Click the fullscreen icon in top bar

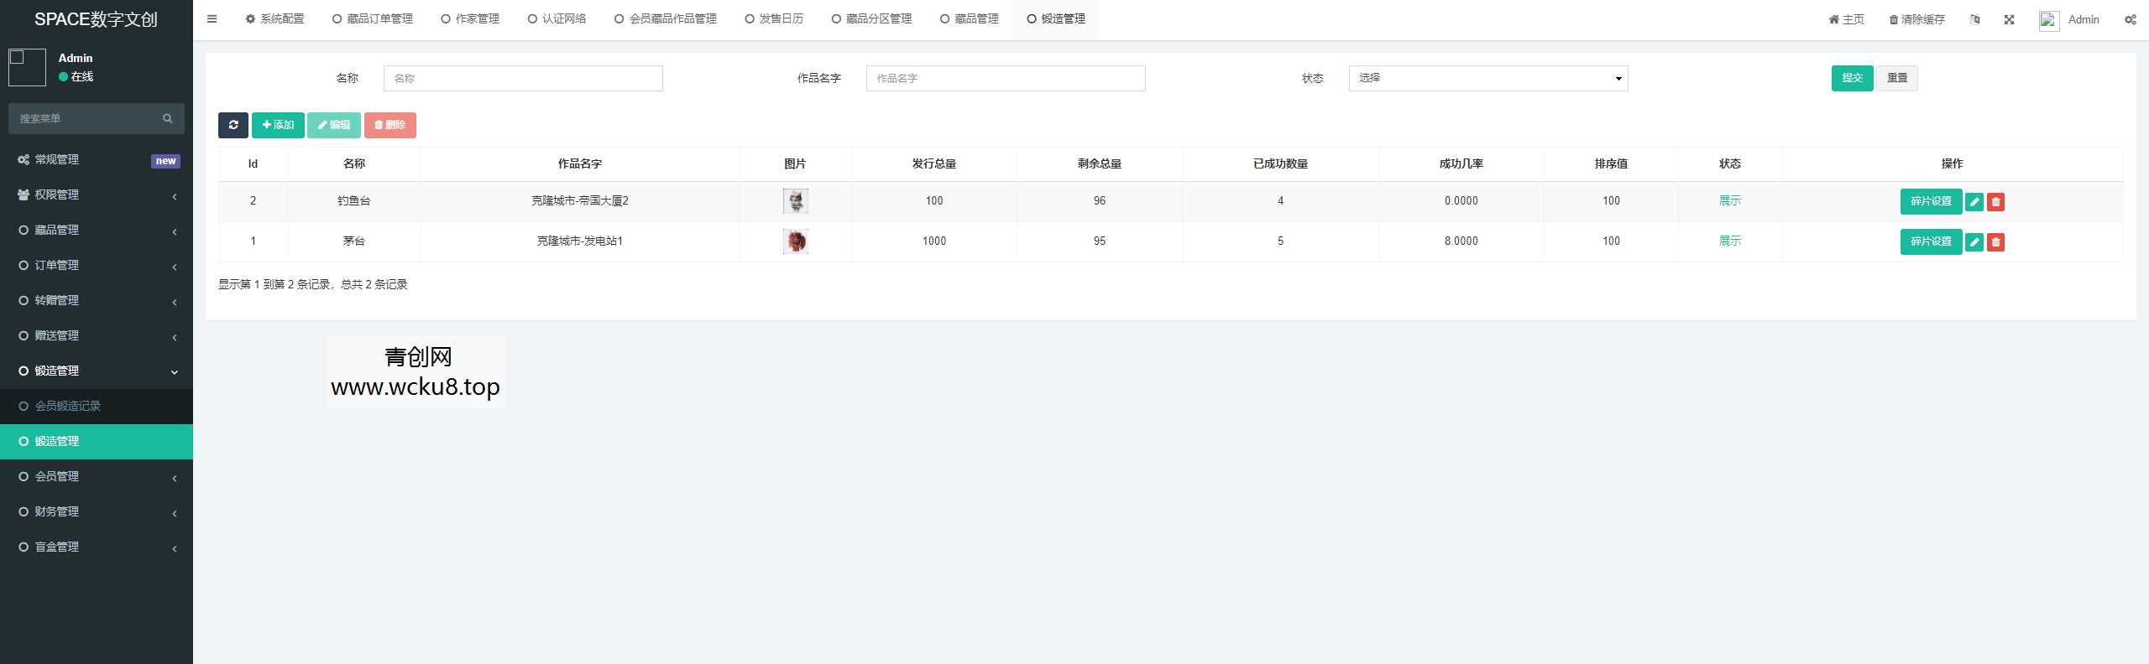pyautogui.click(x=2009, y=20)
